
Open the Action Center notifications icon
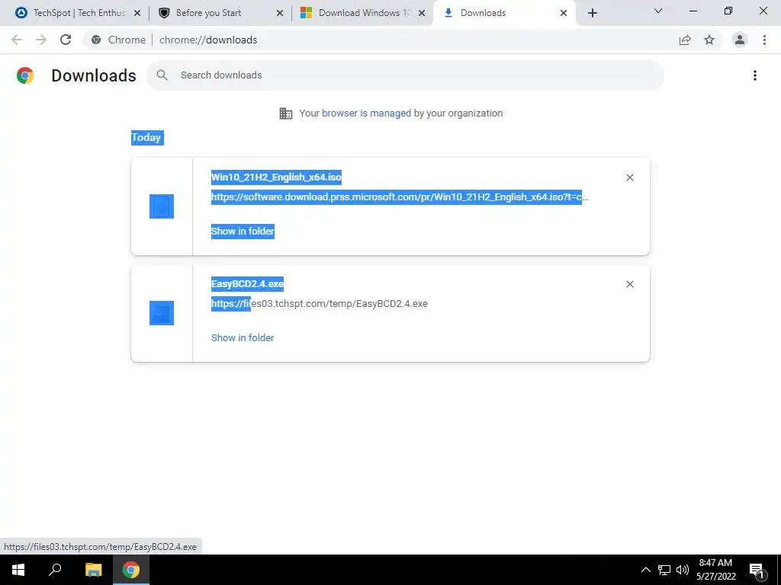point(757,570)
